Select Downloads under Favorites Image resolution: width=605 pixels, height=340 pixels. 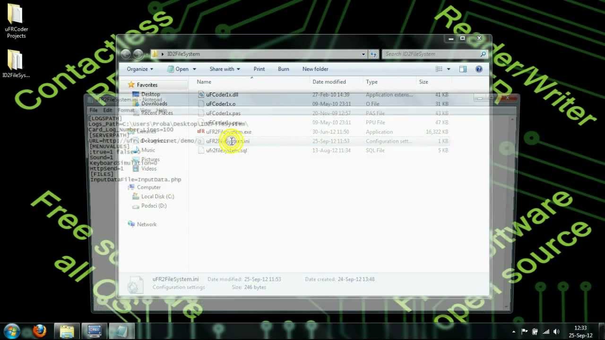(154, 103)
